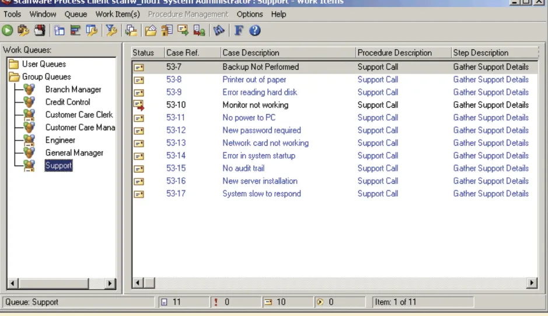Select the Customer Care Mana queue
The image size is (548, 316).
80,127
